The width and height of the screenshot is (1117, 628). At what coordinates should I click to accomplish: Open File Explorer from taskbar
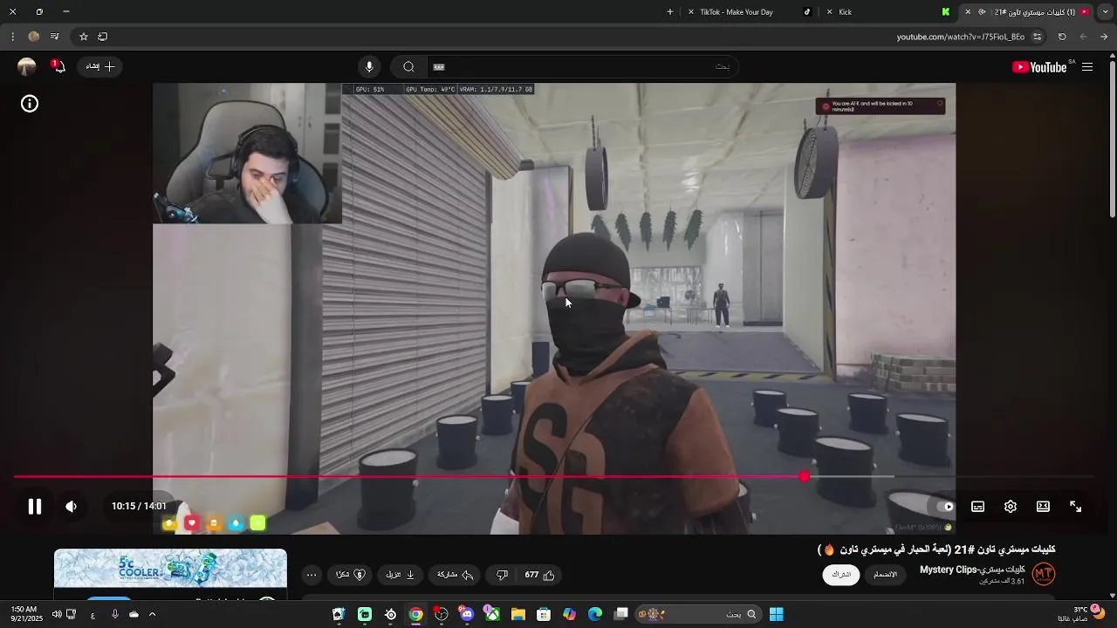point(518,614)
